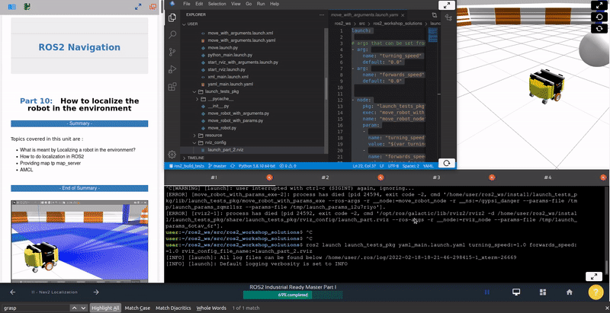Go to next unit with right arrow
Image resolution: width=610 pixels, height=313 pixels.
click(x=96, y=292)
